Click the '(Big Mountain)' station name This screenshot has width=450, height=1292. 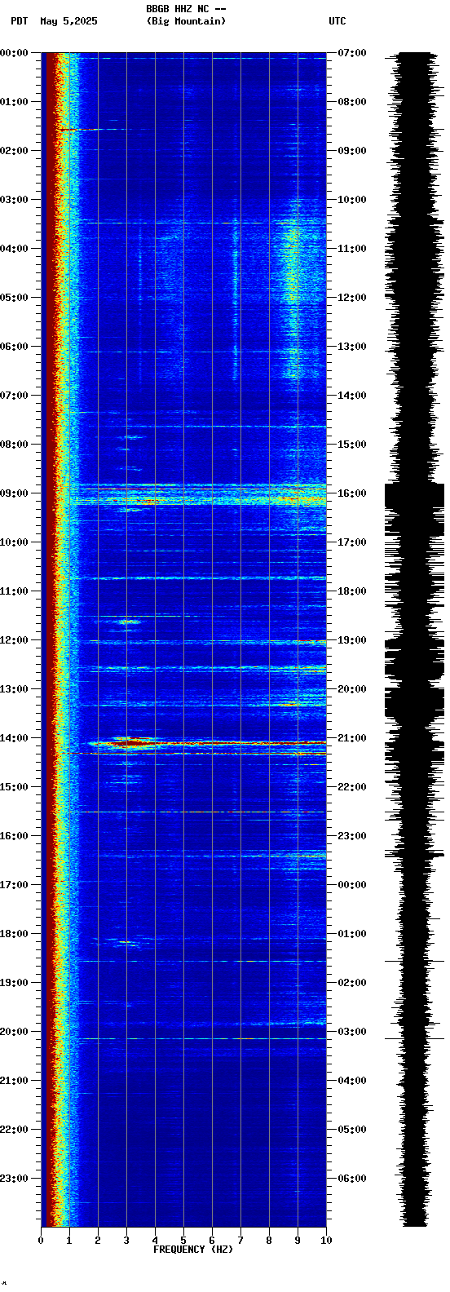(x=186, y=21)
